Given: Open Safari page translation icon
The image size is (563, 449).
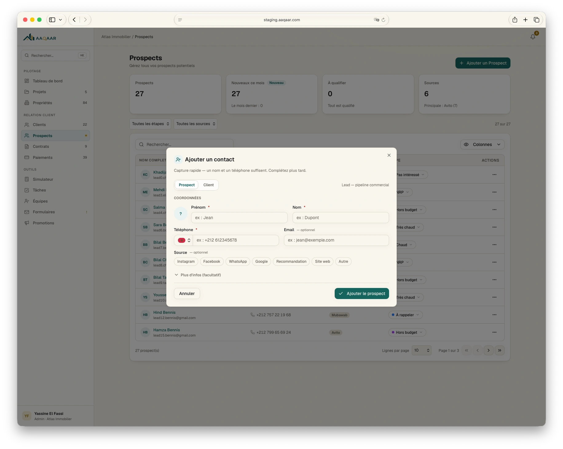Looking at the screenshot, I should point(376,20).
